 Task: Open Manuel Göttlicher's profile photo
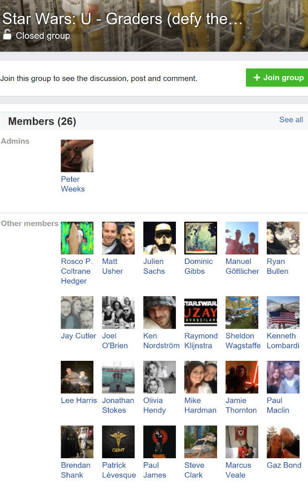[242, 238]
